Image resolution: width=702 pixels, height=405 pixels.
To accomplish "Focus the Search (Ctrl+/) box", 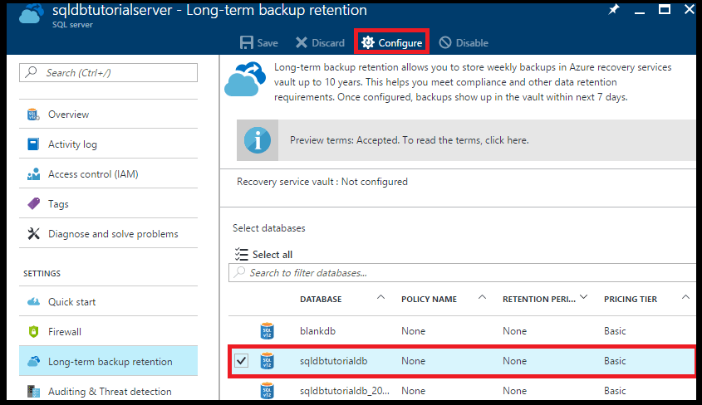I will click(108, 72).
